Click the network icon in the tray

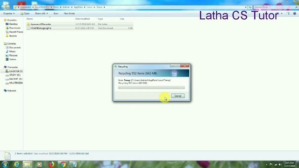[276, 164]
